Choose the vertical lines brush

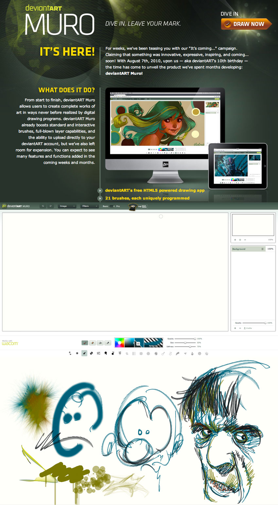134,353
